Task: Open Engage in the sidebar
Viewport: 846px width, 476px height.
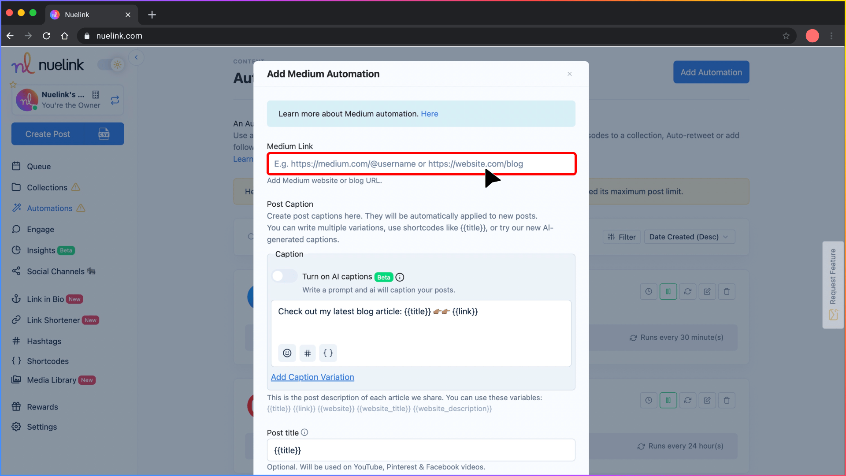Action: pos(41,229)
